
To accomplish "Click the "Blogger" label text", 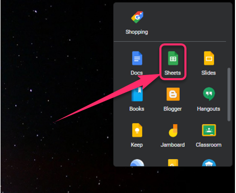I will pyautogui.click(x=173, y=109).
